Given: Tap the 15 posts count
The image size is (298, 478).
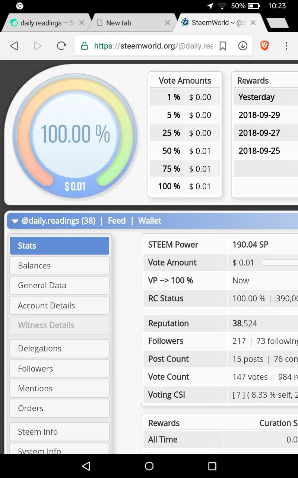Looking at the screenshot, I should point(248,359).
